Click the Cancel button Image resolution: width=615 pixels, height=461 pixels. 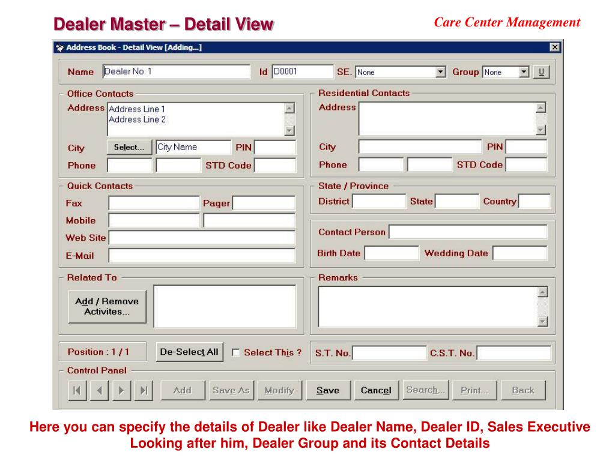point(376,390)
